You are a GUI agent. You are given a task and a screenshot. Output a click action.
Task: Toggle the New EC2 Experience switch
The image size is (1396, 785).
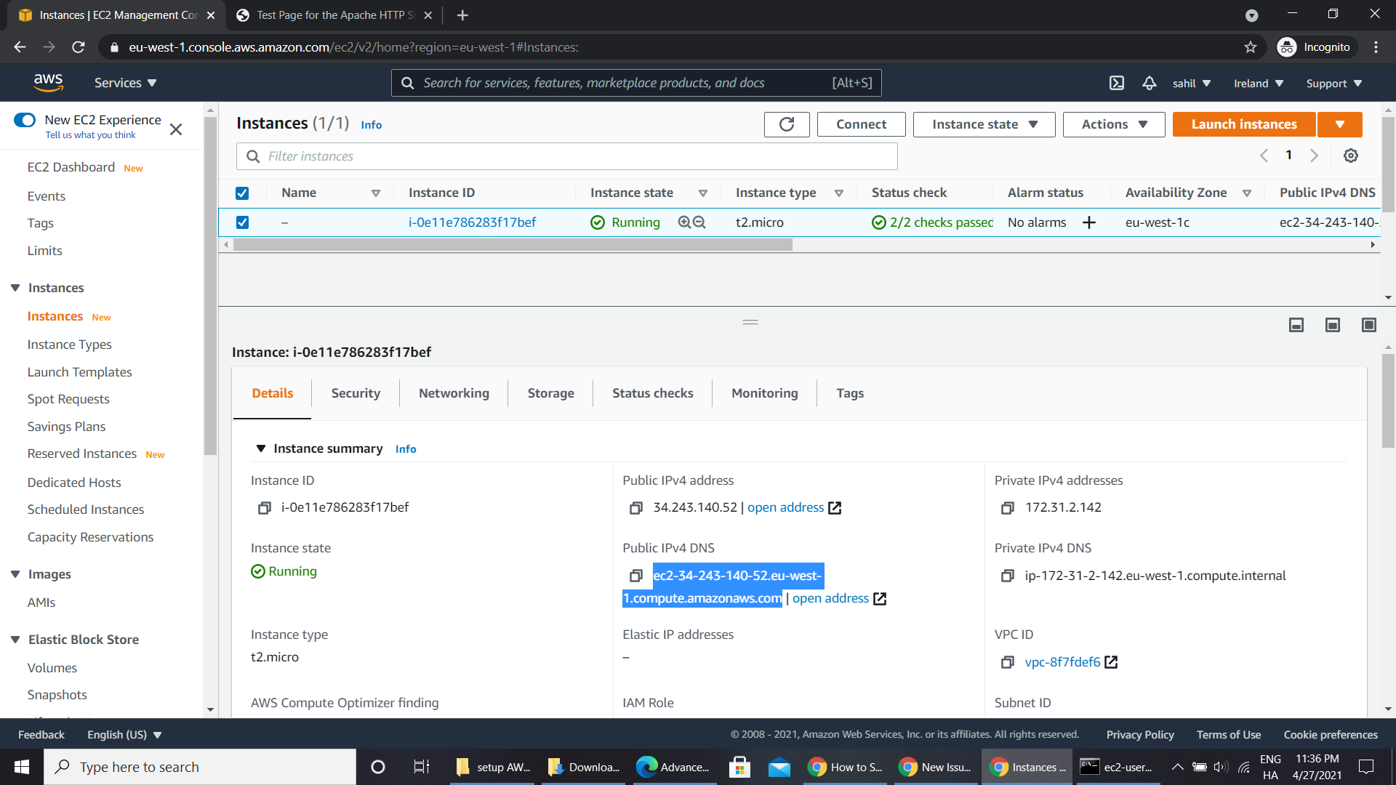(x=25, y=120)
